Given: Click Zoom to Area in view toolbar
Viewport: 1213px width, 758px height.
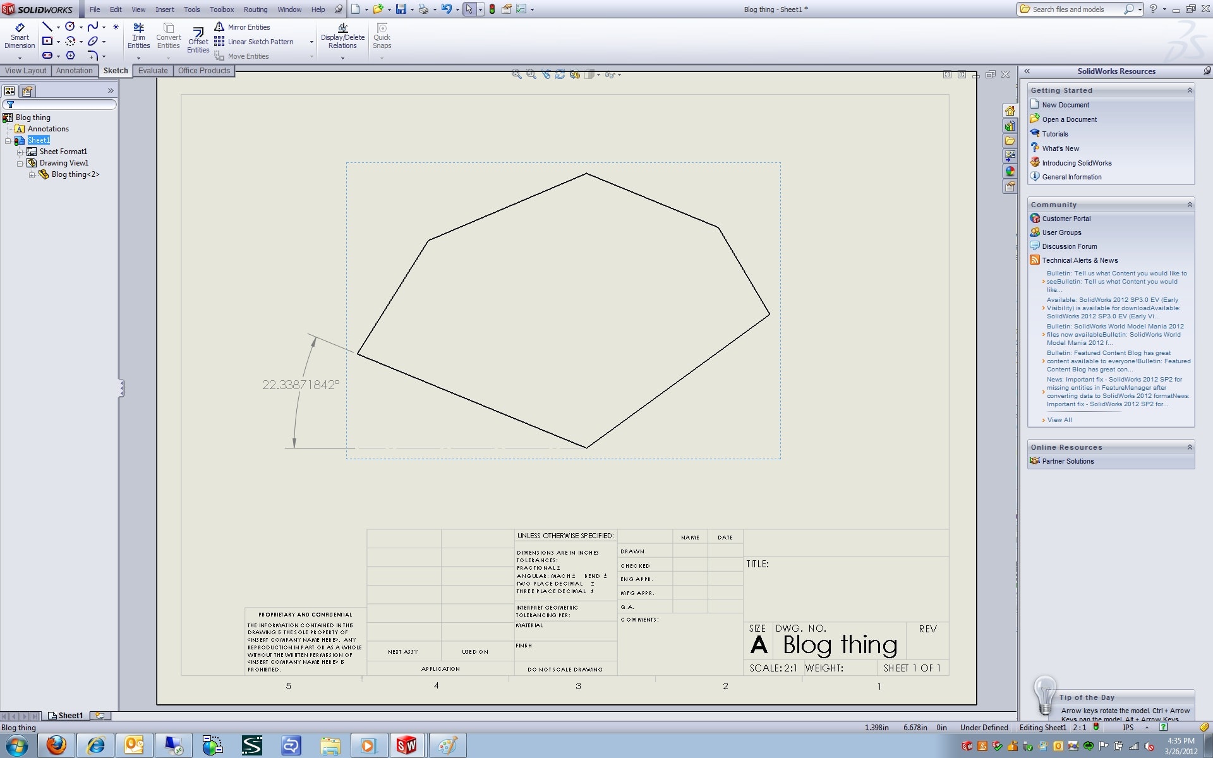Looking at the screenshot, I should [x=531, y=75].
